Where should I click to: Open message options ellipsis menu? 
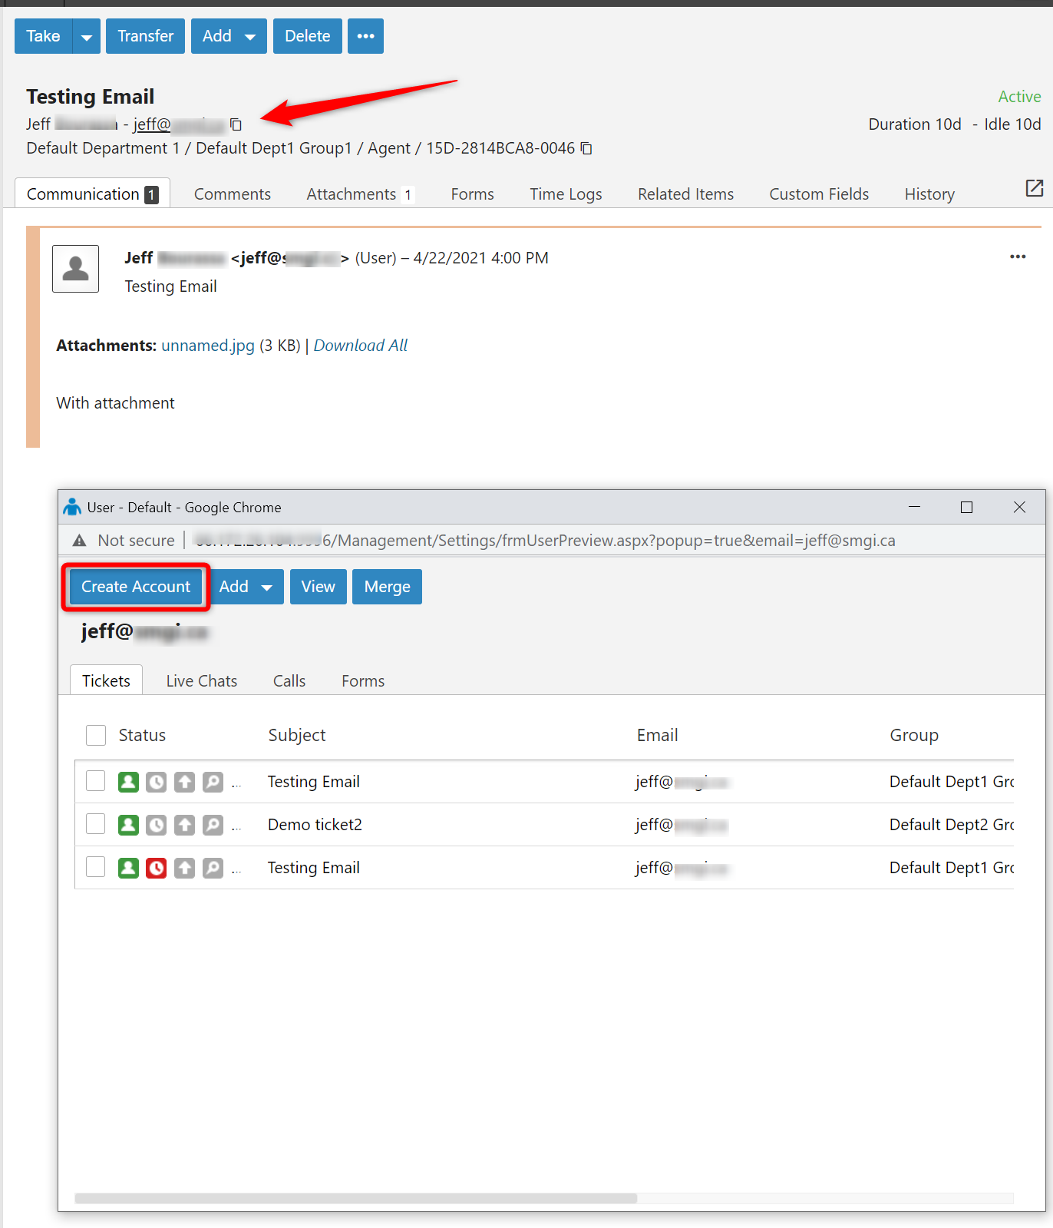point(1018,257)
